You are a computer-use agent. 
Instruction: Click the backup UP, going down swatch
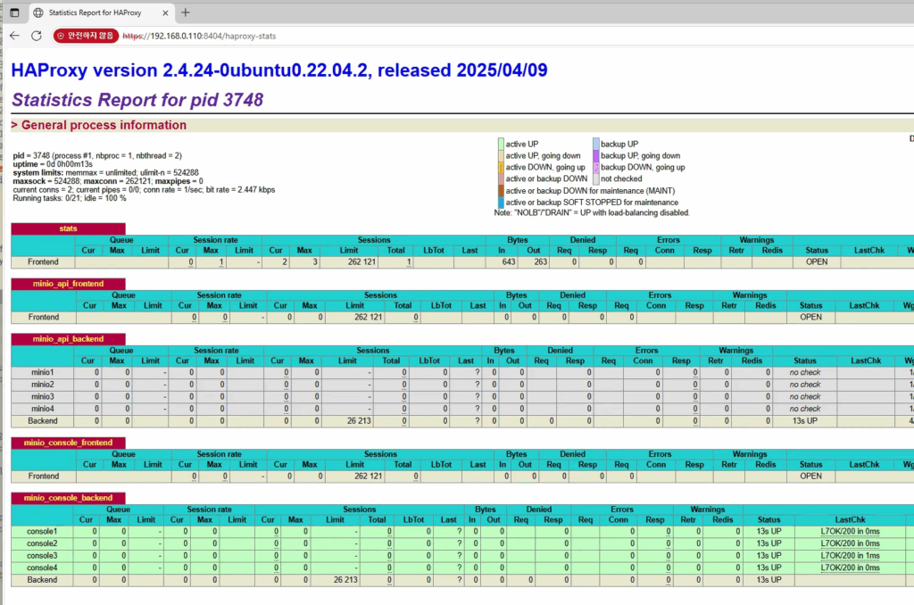pos(596,155)
